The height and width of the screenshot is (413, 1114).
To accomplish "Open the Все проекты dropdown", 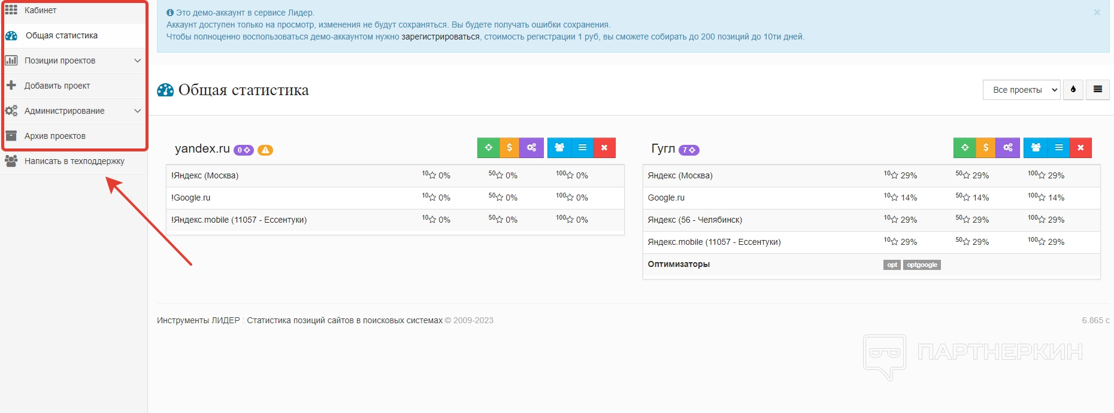I will click(1021, 90).
